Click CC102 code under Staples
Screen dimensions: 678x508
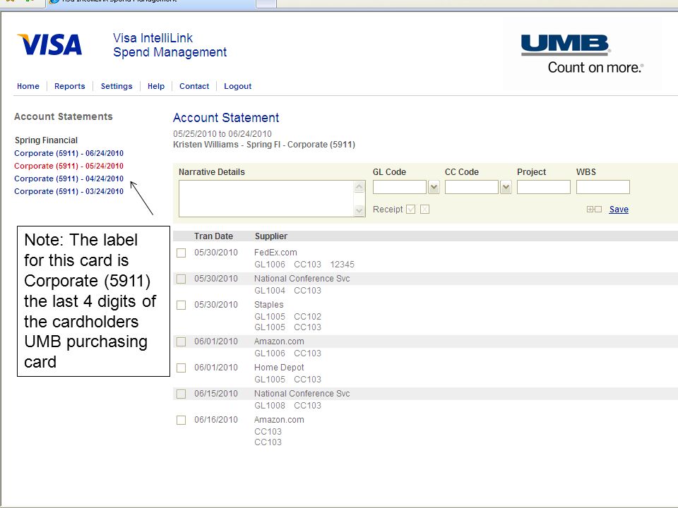(x=307, y=317)
